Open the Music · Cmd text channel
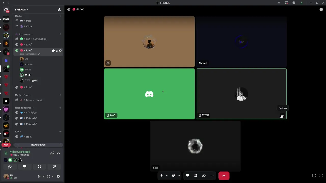 (38, 100)
